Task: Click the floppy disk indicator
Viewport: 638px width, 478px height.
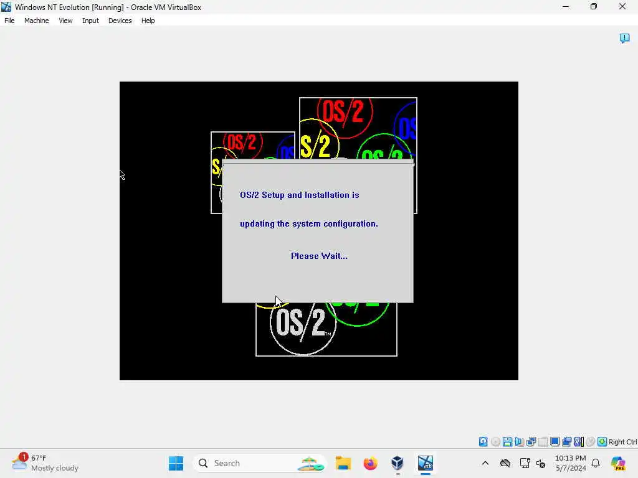Action: (x=507, y=441)
